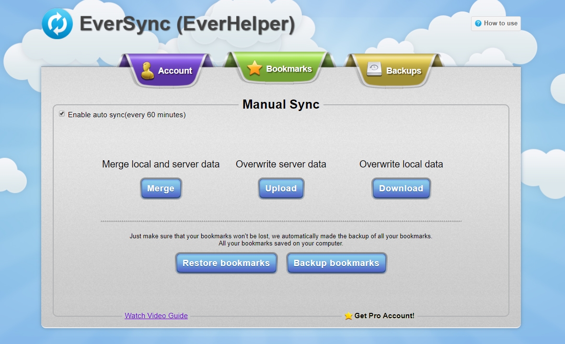
Task: Click the Backup bookmarks button
Action: 336,263
